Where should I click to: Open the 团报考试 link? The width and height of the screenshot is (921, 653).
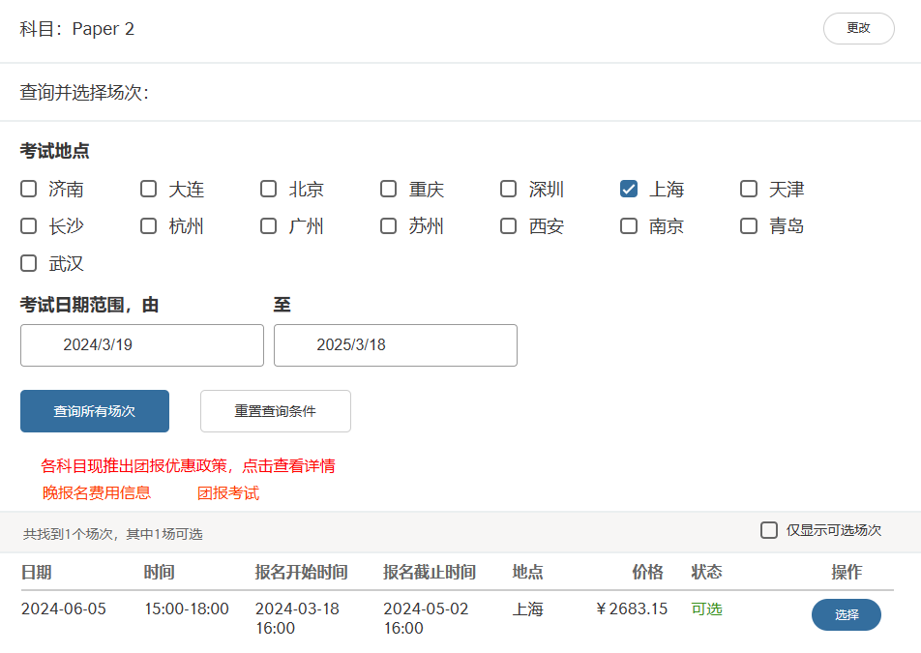click(228, 492)
